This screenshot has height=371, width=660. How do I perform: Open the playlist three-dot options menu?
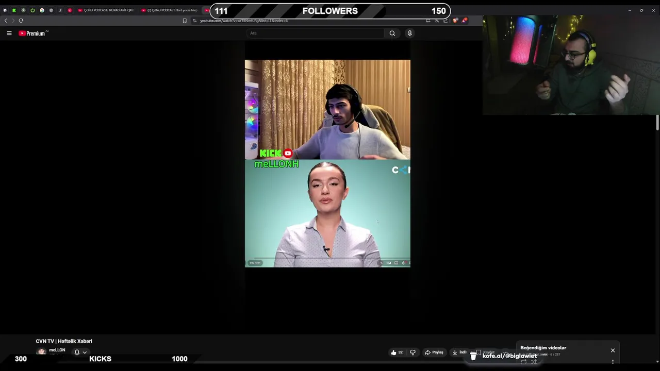[x=613, y=362]
